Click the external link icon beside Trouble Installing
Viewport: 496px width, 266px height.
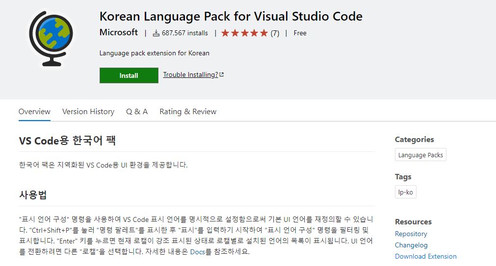click(221, 74)
